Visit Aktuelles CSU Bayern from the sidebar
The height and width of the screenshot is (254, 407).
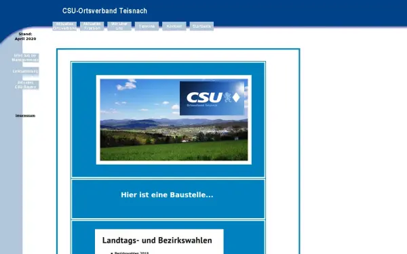(26, 85)
